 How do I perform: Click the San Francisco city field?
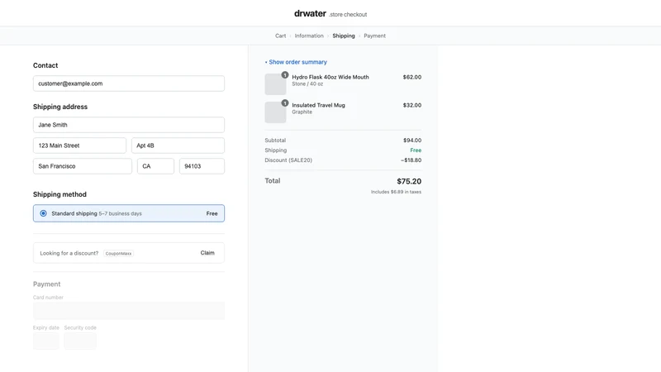[x=83, y=166]
